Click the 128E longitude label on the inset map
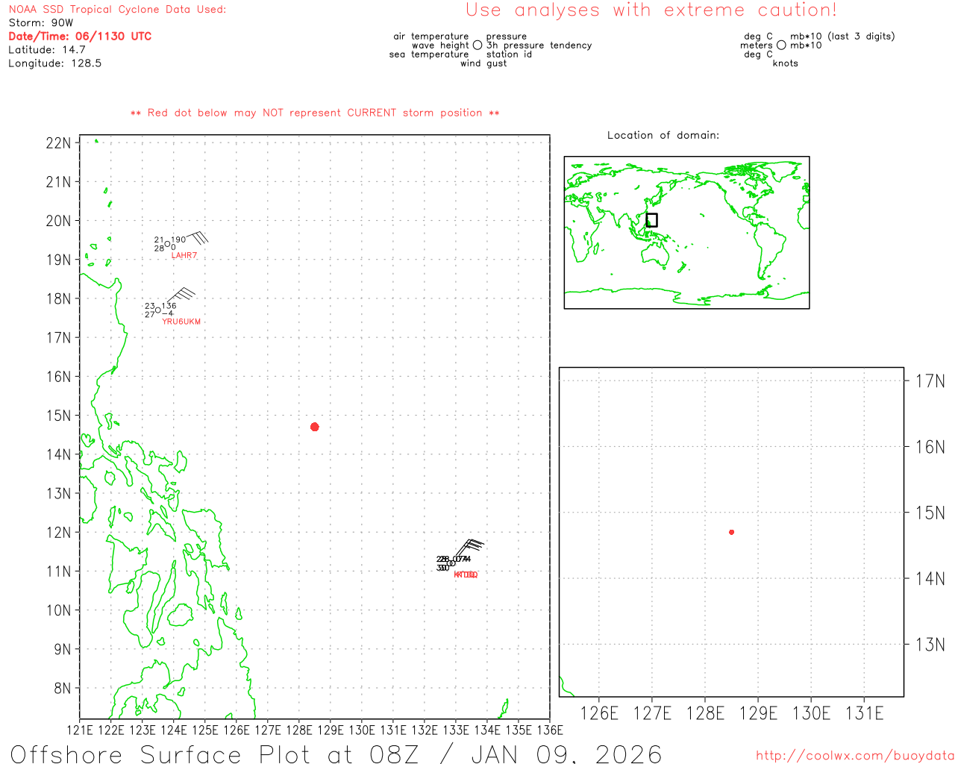The height and width of the screenshot is (764, 955). 705,713
